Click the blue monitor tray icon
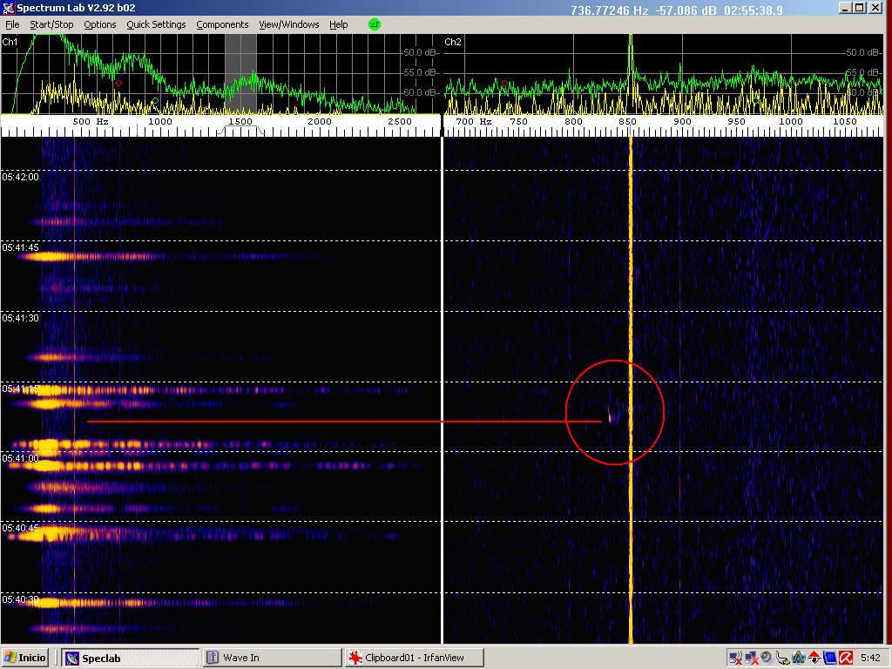892x669 pixels. point(829,658)
